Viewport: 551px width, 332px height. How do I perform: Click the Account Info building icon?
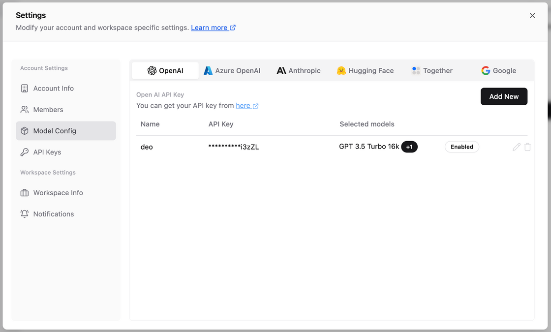pyautogui.click(x=24, y=89)
